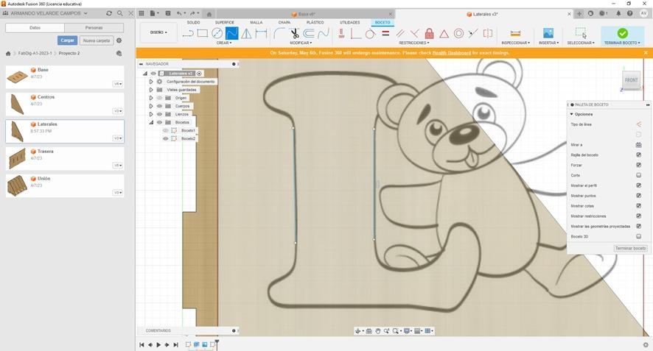This screenshot has width=653, height=351.
Task: Switch to the CHAPA tab
Action: 284,23
